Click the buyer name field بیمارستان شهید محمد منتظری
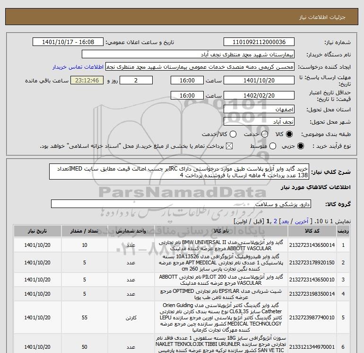The width and height of the screenshot is (364, 353). pyautogui.click(x=188, y=54)
